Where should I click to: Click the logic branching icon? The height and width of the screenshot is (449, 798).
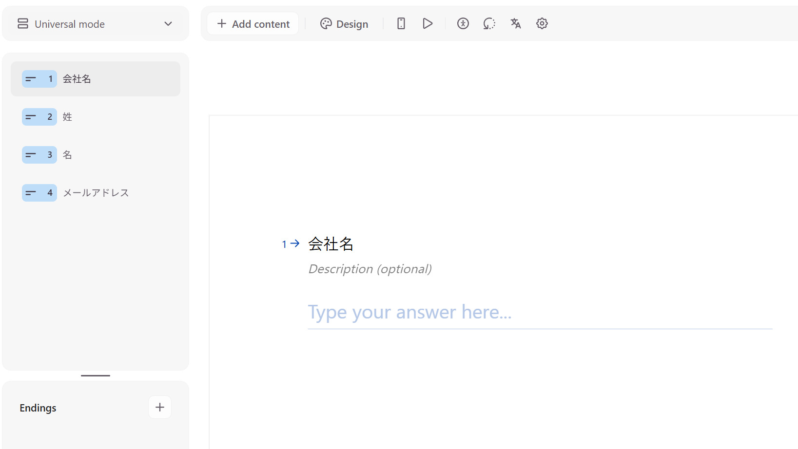pyautogui.click(x=489, y=23)
